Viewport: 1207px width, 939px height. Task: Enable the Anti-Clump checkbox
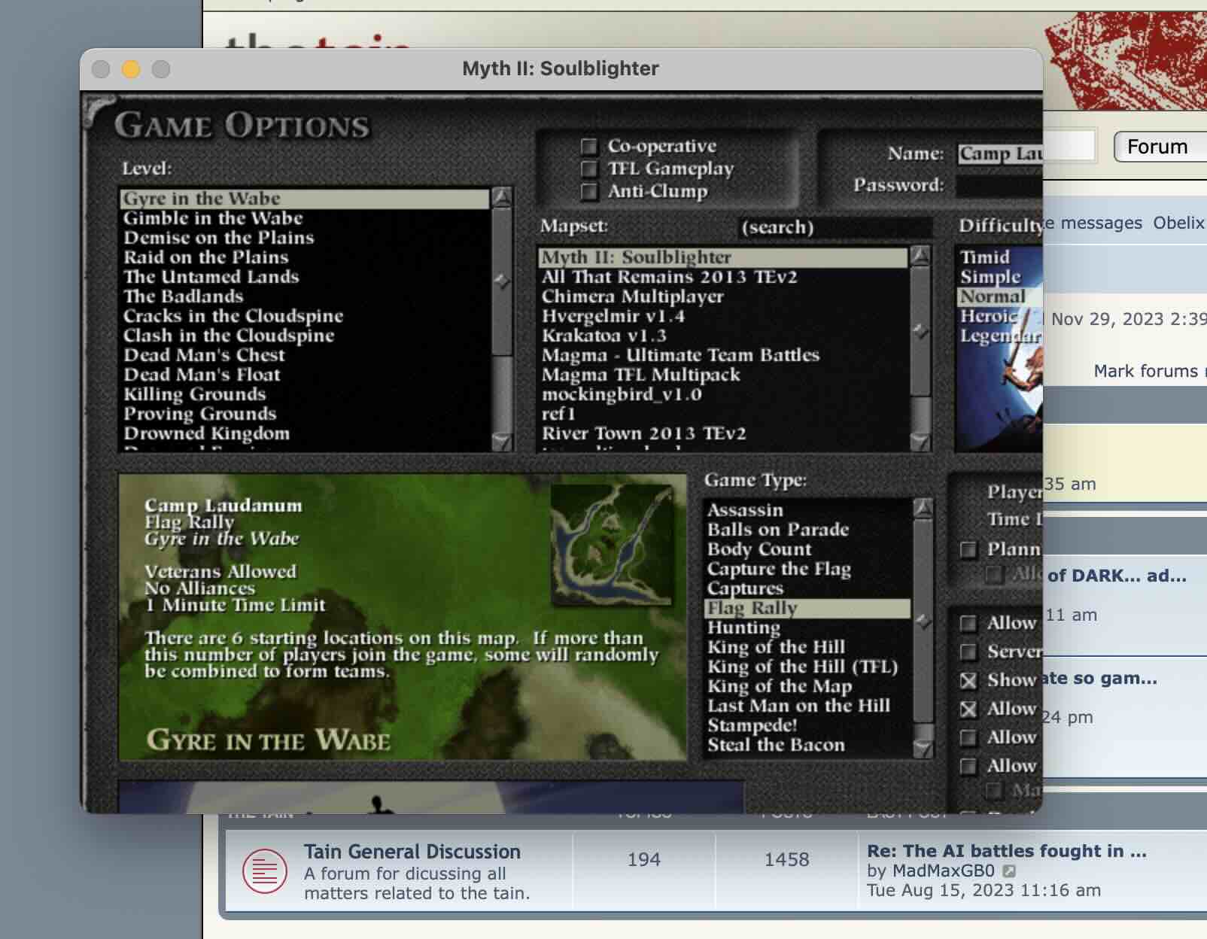pos(588,191)
